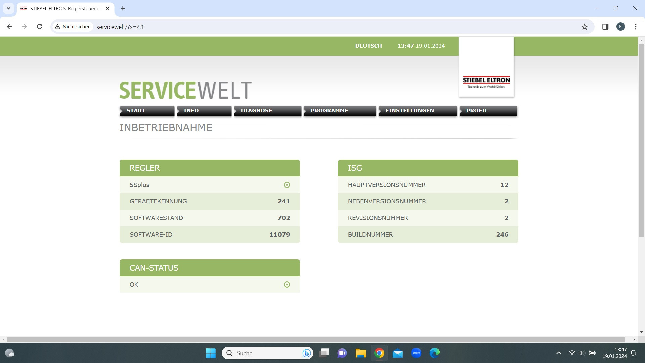This screenshot has width=645, height=363.
Task: Click the CAN-Status OK indicator
Action: pos(287,284)
